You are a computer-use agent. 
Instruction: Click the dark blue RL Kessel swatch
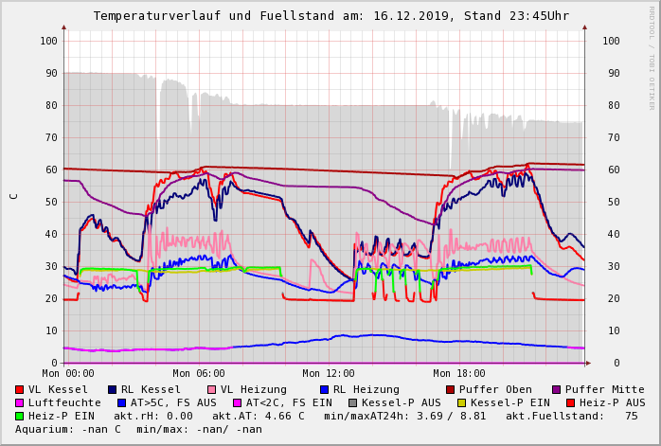point(113,389)
